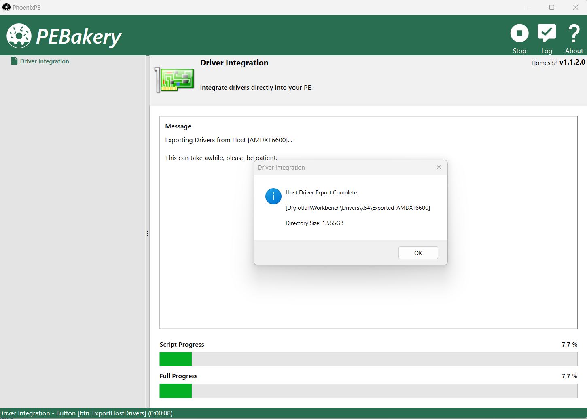Click the version number v1.1.2.0

[572, 62]
